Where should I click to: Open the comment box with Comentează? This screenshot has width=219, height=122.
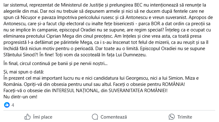click(x=109, y=117)
